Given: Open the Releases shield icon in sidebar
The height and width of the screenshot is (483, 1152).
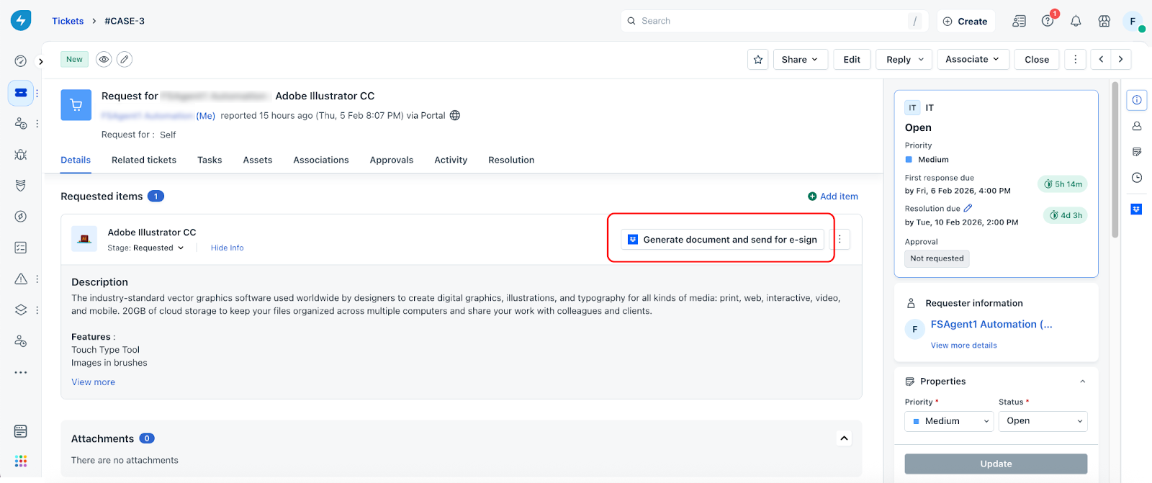Looking at the screenshot, I should pos(21,186).
